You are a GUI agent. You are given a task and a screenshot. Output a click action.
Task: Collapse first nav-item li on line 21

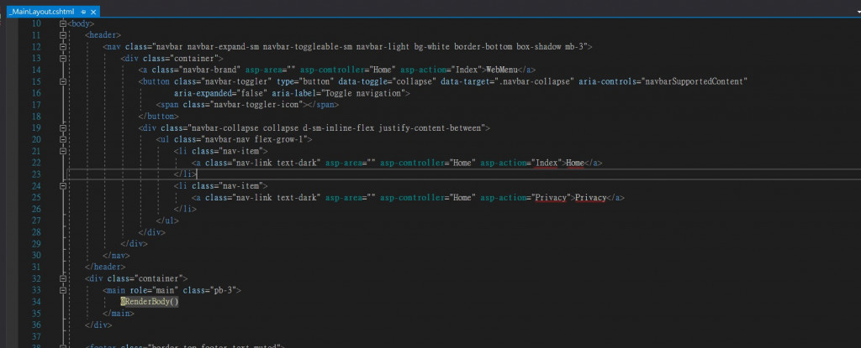coord(63,151)
